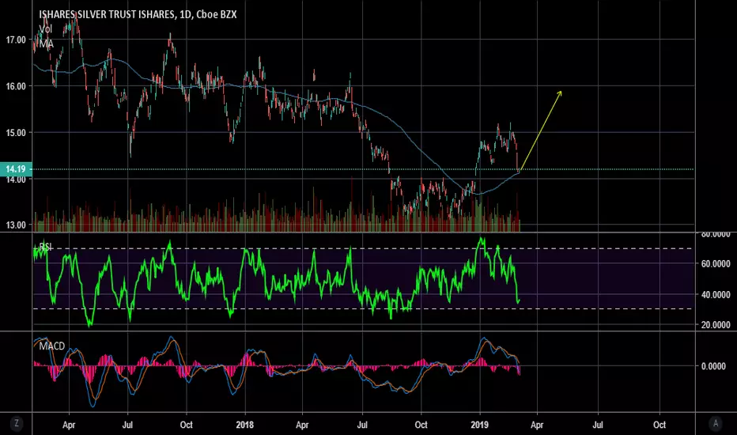Click the 40.0000 RSI axis value
Screen dimensions: 737x435
pyautogui.click(x=716, y=295)
